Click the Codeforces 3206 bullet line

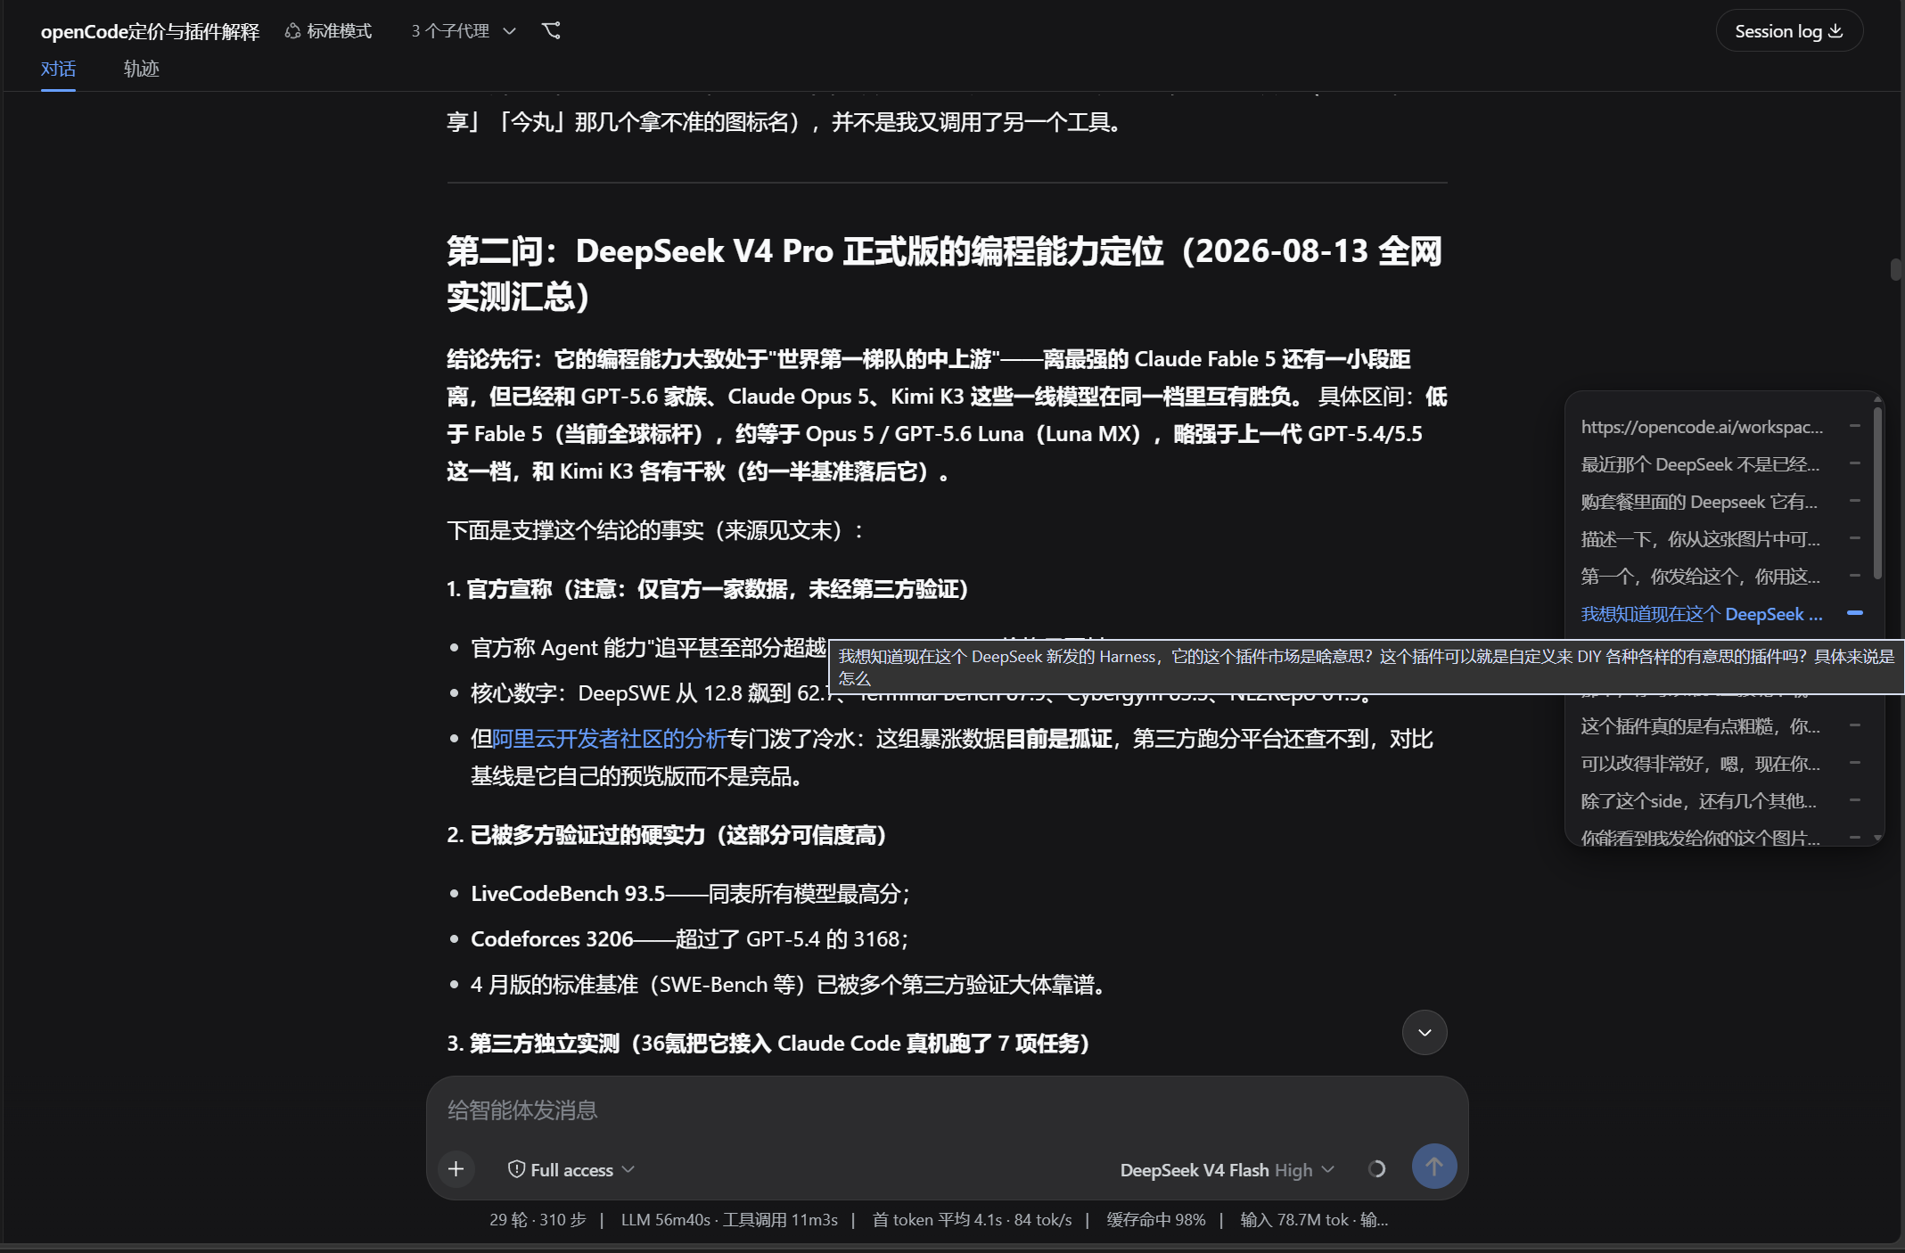689,939
